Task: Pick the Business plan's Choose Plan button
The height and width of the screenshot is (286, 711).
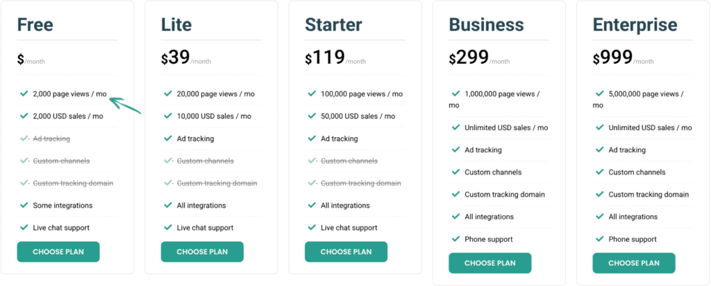Action: coord(490,263)
